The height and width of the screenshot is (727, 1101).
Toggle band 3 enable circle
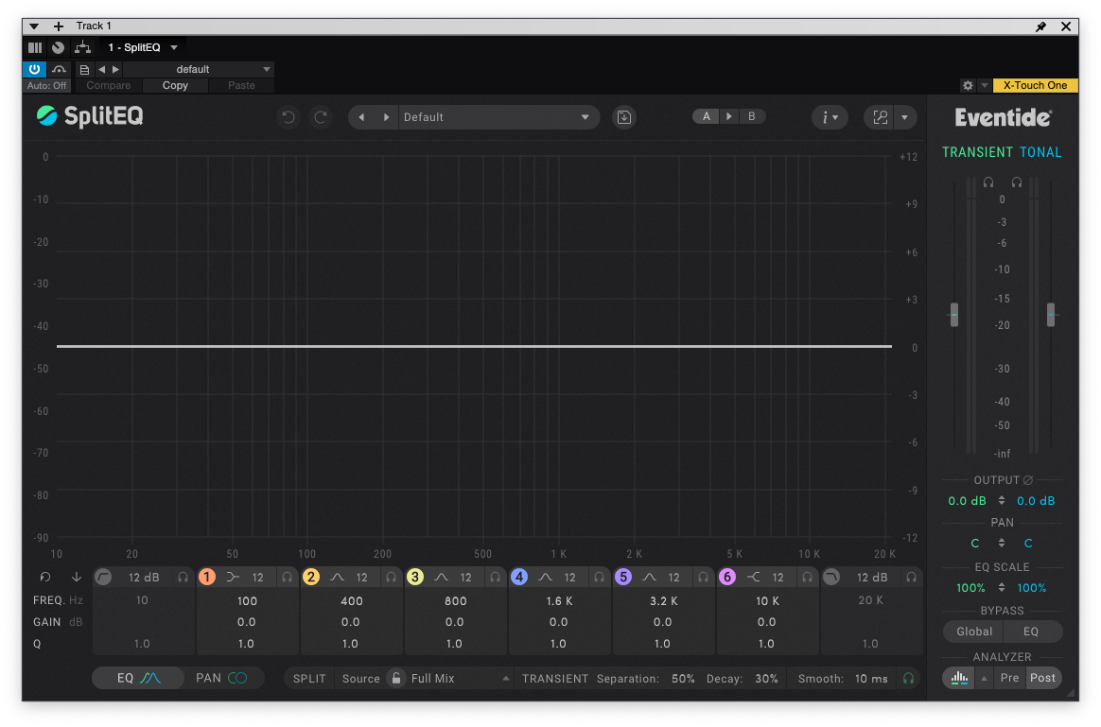coord(415,577)
